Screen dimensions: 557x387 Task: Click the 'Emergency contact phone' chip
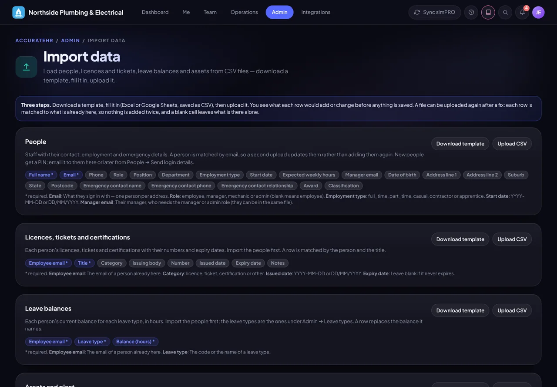181,186
